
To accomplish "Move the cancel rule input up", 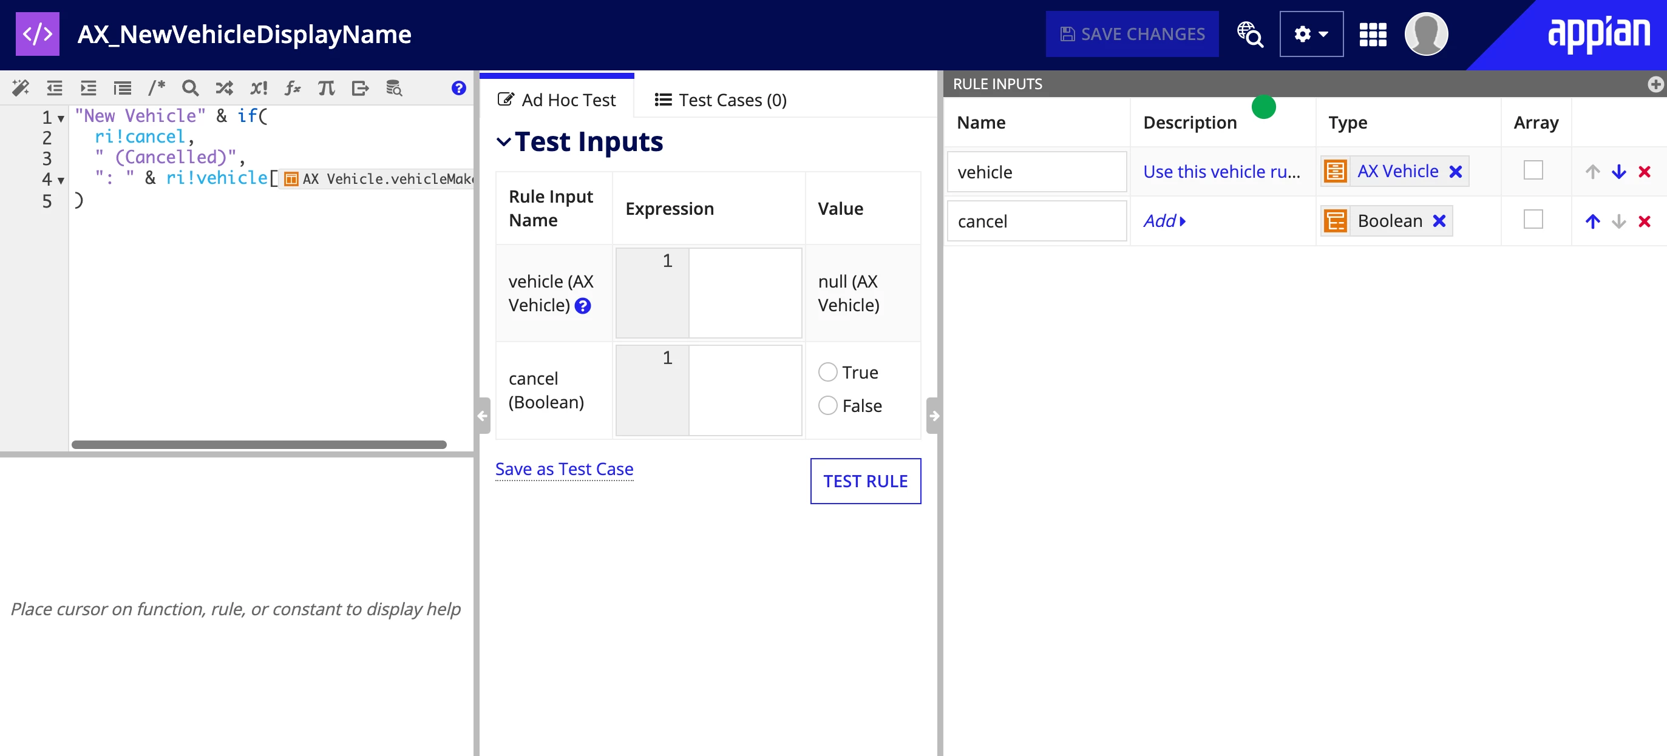I will coord(1592,221).
